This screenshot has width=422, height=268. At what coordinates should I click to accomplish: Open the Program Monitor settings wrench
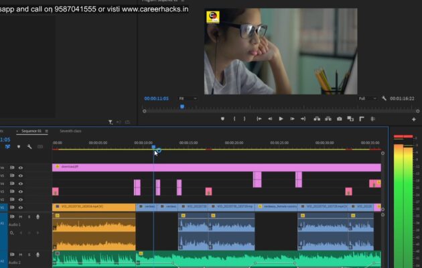pos(384,98)
